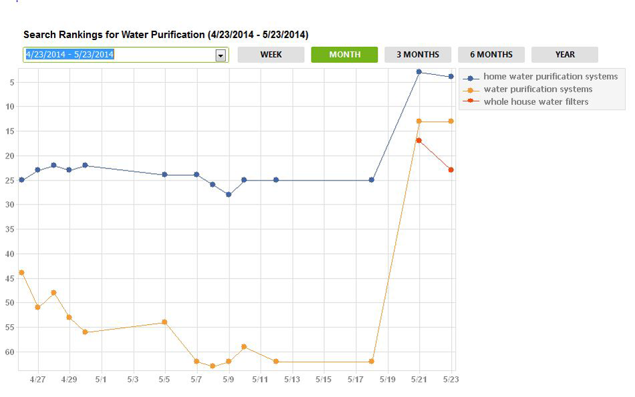Click blue data point at 5/21 peak
Image resolution: width=635 pixels, height=397 pixels.
coord(419,72)
